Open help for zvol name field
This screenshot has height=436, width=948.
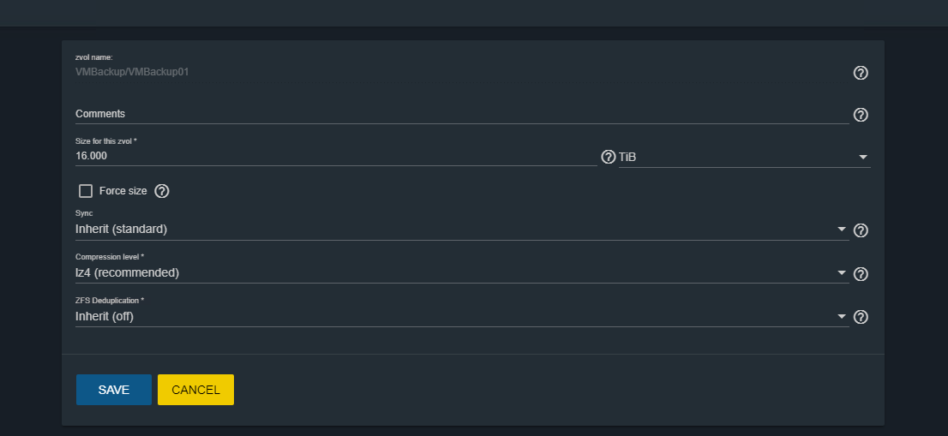click(x=861, y=73)
